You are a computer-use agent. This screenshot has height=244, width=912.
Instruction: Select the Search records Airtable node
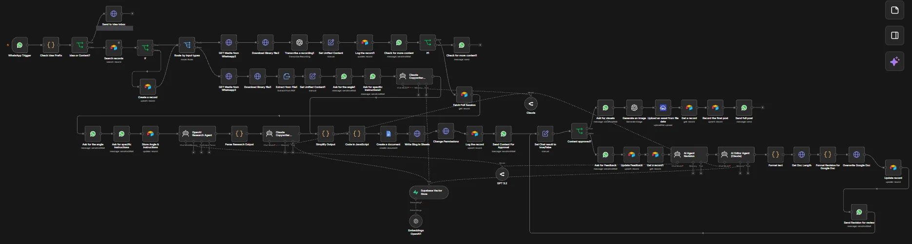coord(114,48)
